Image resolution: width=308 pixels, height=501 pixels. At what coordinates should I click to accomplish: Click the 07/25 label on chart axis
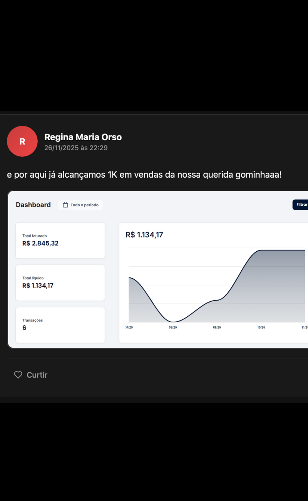click(129, 327)
